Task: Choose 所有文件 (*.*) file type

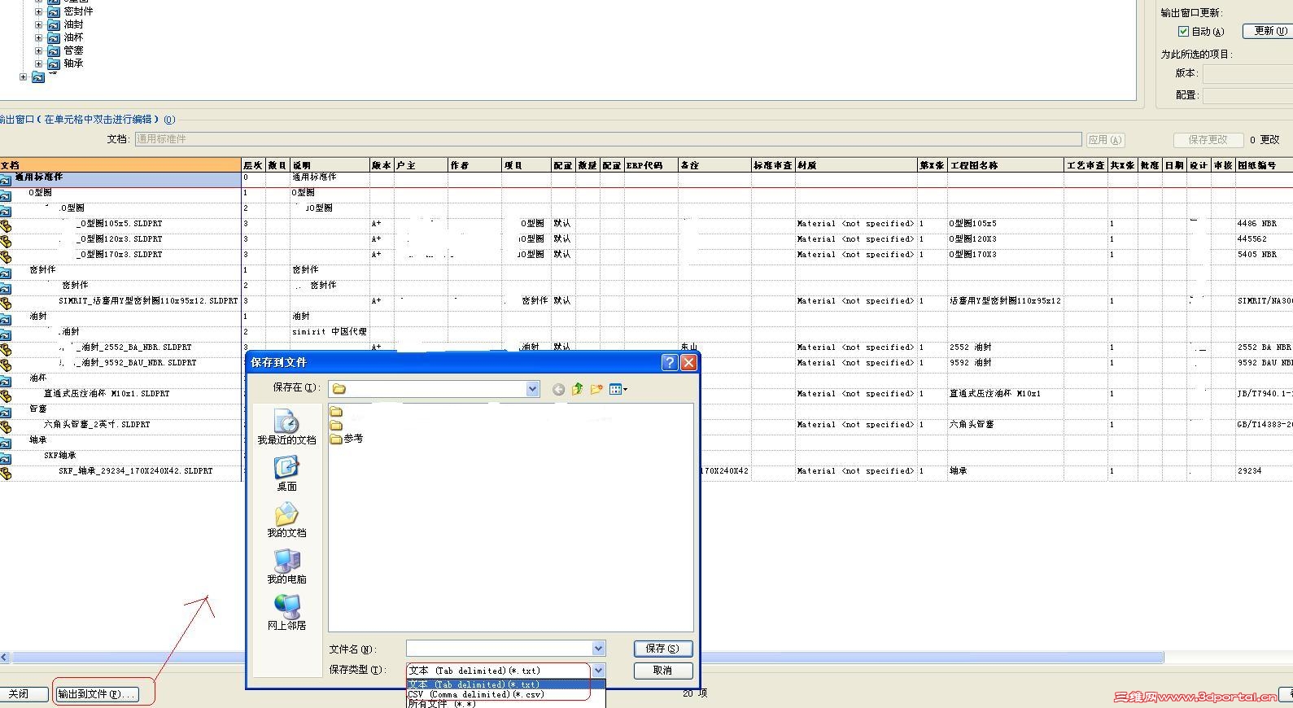Action: (506, 704)
